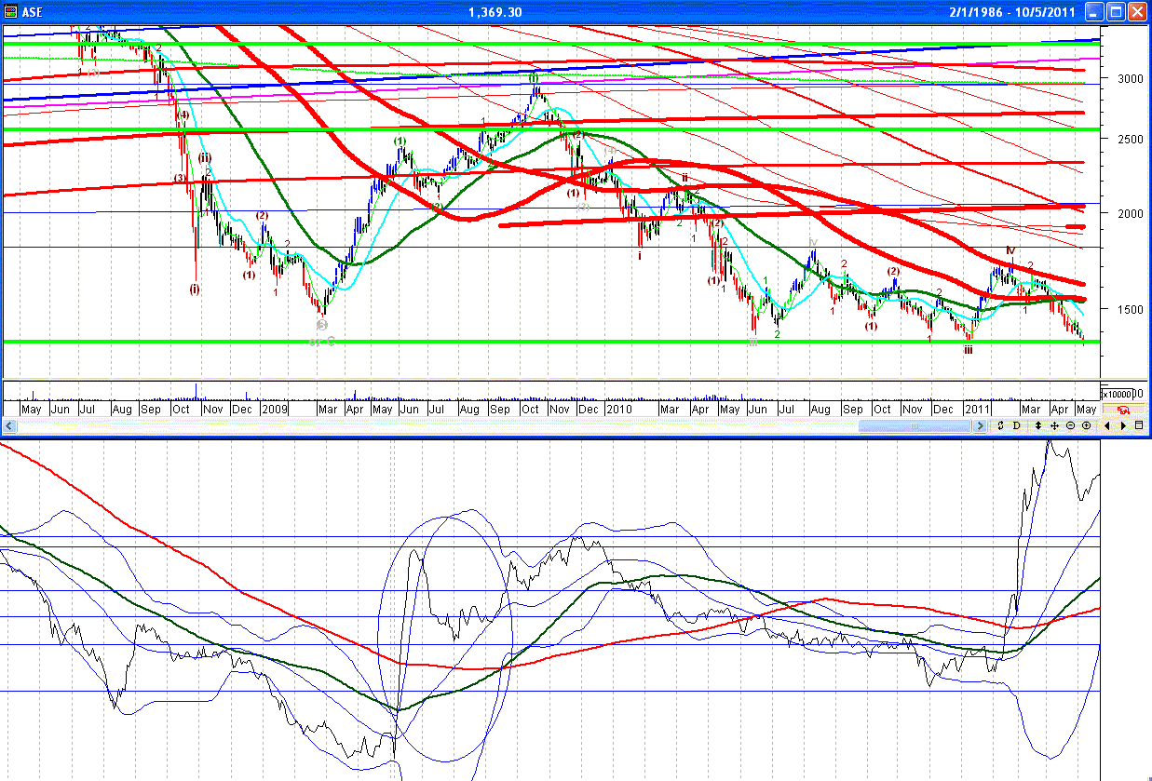Click the black left arrow to step back
The height and width of the screenshot is (781, 1152).
click(1107, 425)
